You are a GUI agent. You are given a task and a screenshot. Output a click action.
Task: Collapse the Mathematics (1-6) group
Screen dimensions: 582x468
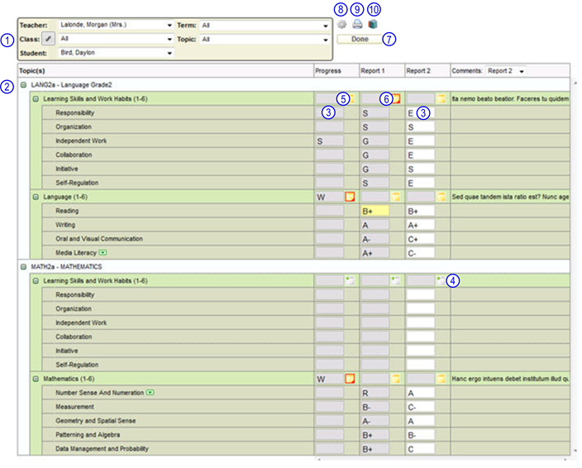[x=36, y=379]
